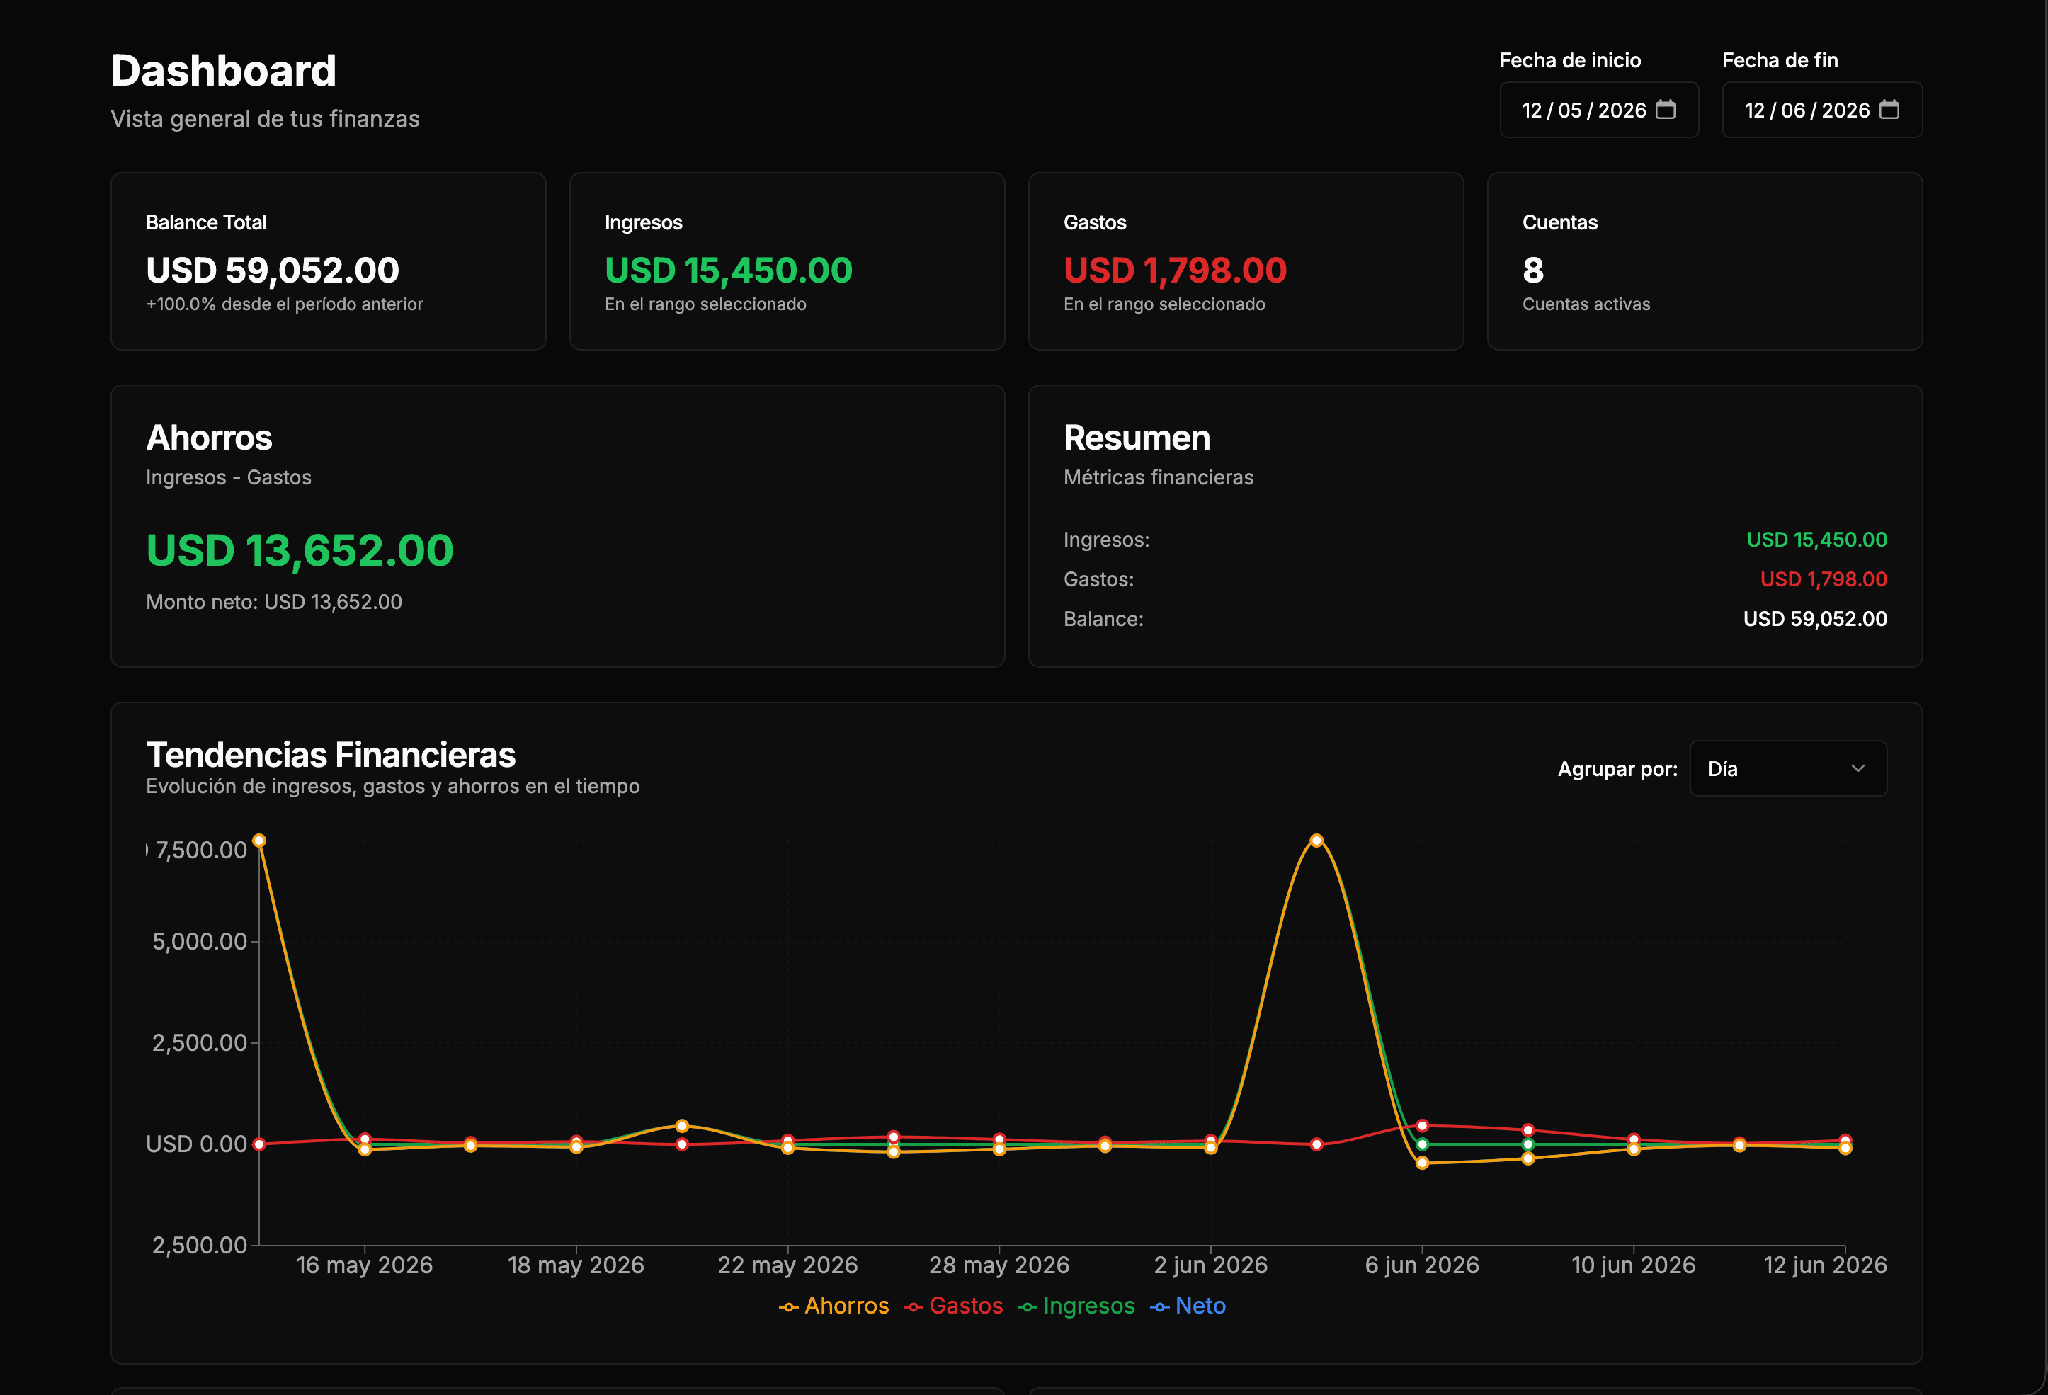Click the Dashboard page title

pyautogui.click(x=223, y=71)
